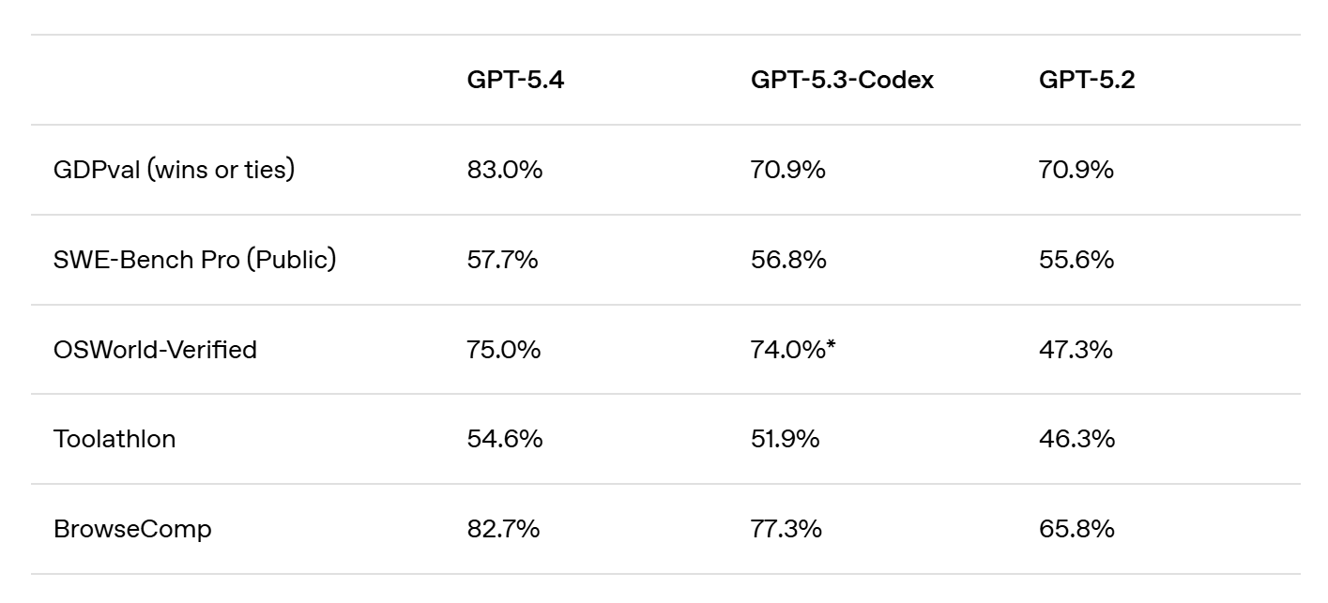Click the GPT-5.4 column header

point(515,81)
